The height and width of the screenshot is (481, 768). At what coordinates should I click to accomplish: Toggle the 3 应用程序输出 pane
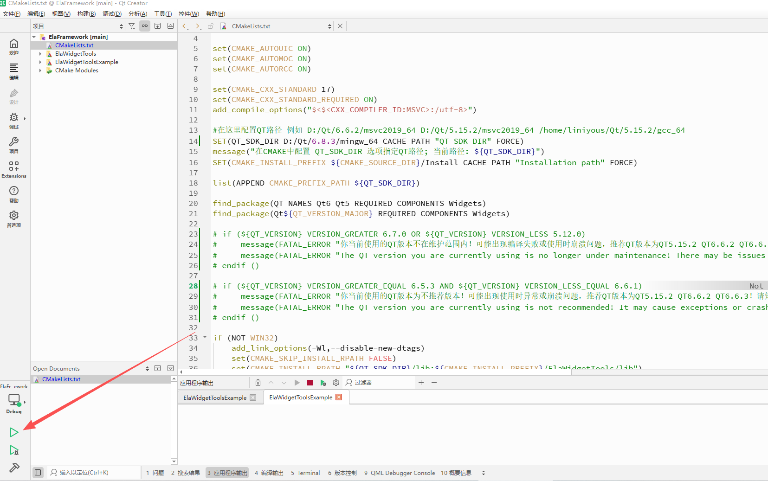click(x=227, y=473)
